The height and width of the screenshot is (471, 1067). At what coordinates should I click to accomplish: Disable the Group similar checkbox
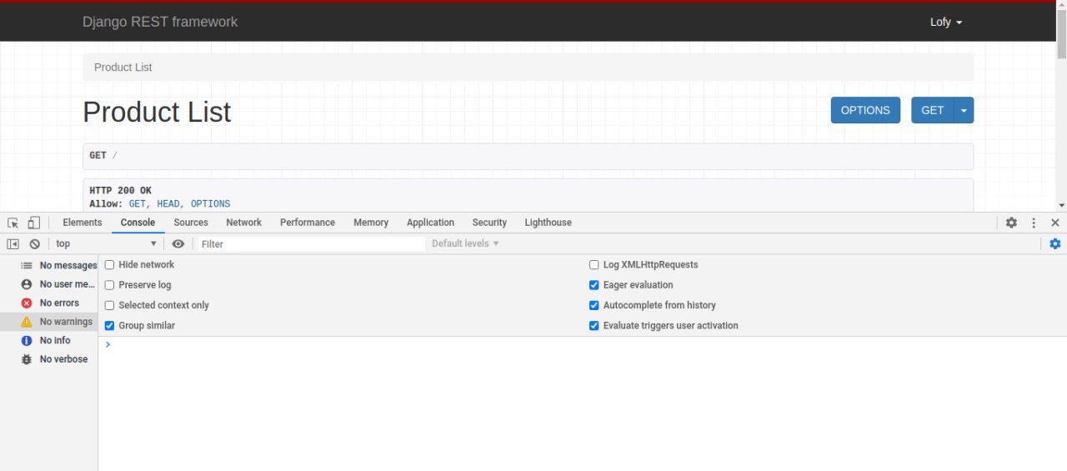point(109,326)
